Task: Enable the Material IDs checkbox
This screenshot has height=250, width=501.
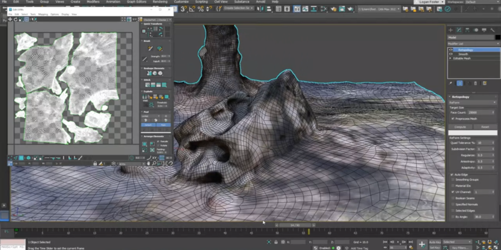Action: click(453, 185)
